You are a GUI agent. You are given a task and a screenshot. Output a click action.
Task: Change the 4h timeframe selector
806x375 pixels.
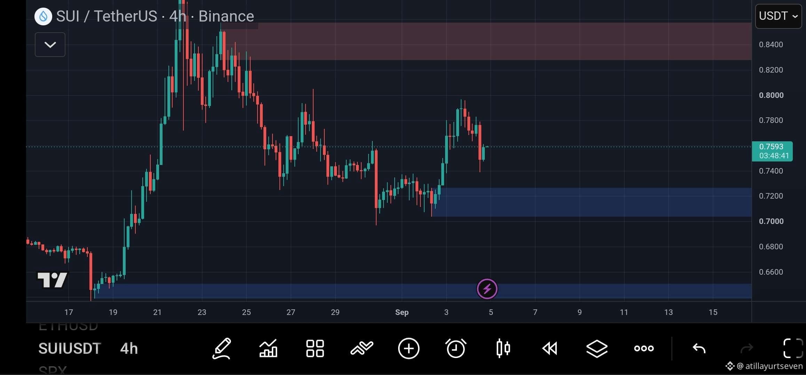pyautogui.click(x=129, y=348)
